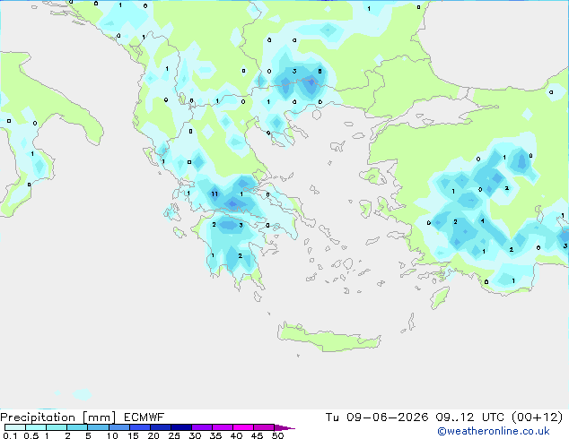Click the 20–25 mm legend color swatch
The width and height of the screenshot is (569, 439).
160,427
